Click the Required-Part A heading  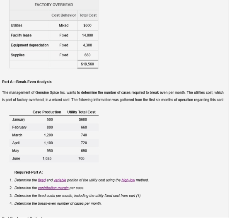[29, 172]
